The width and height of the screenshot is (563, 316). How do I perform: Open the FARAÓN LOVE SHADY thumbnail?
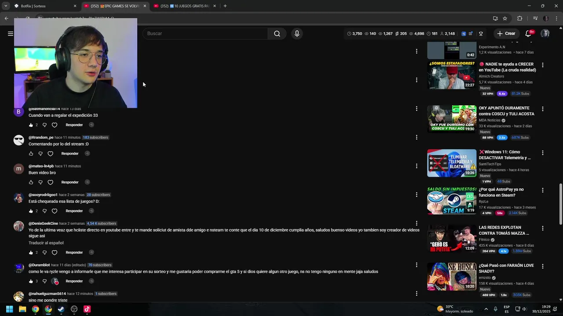coord(452,276)
